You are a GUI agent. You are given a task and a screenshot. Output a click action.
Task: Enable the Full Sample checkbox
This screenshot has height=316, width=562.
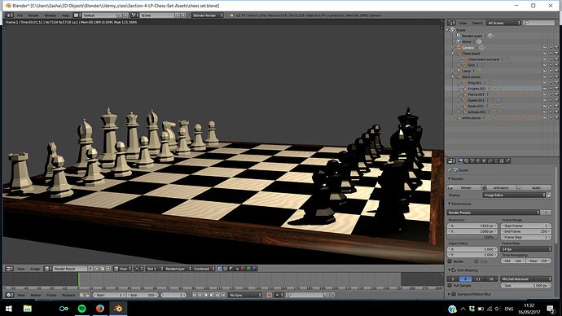[x=450, y=286]
